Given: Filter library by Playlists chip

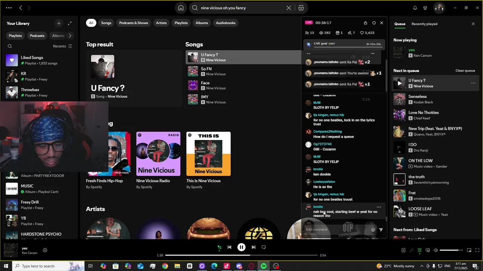Looking at the screenshot, I should pyautogui.click(x=15, y=36).
